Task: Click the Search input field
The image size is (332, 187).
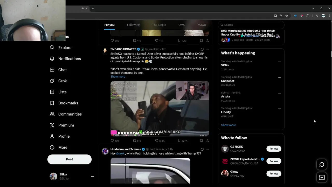Action: pyautogui.click(x=251, y=25)
